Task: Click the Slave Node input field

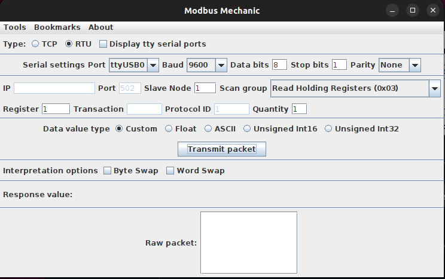Action: (x=205, y=88)
